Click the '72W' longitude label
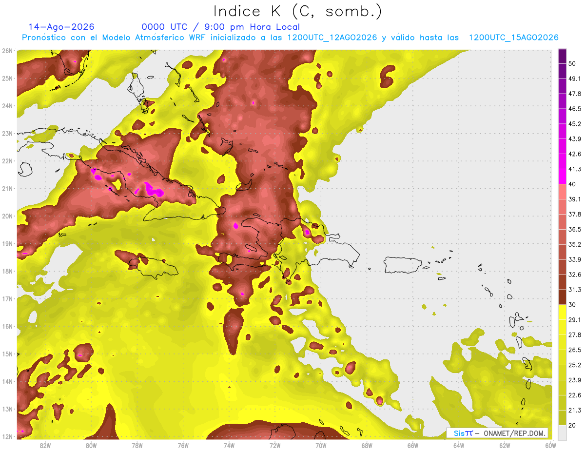 pos(275,445)
